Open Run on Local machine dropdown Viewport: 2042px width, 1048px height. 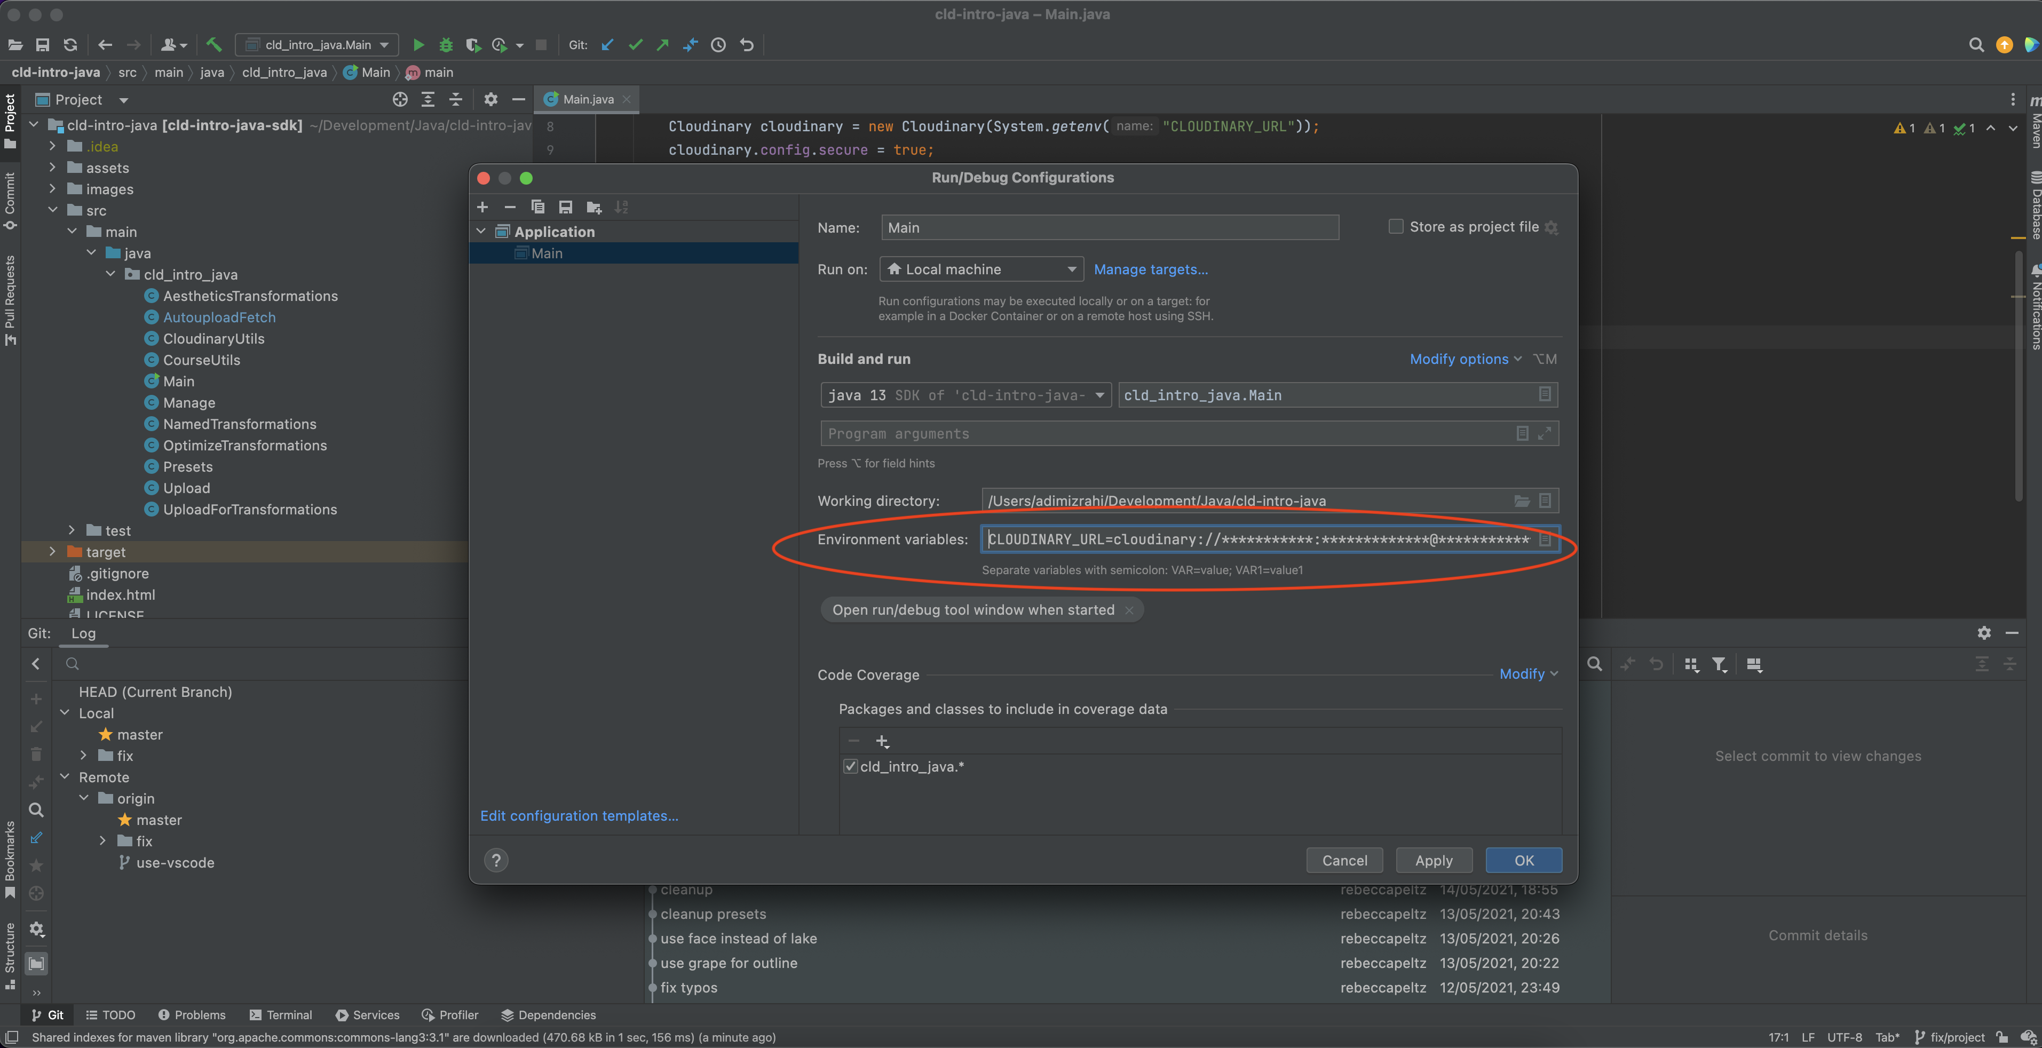(x=982, y=269)
